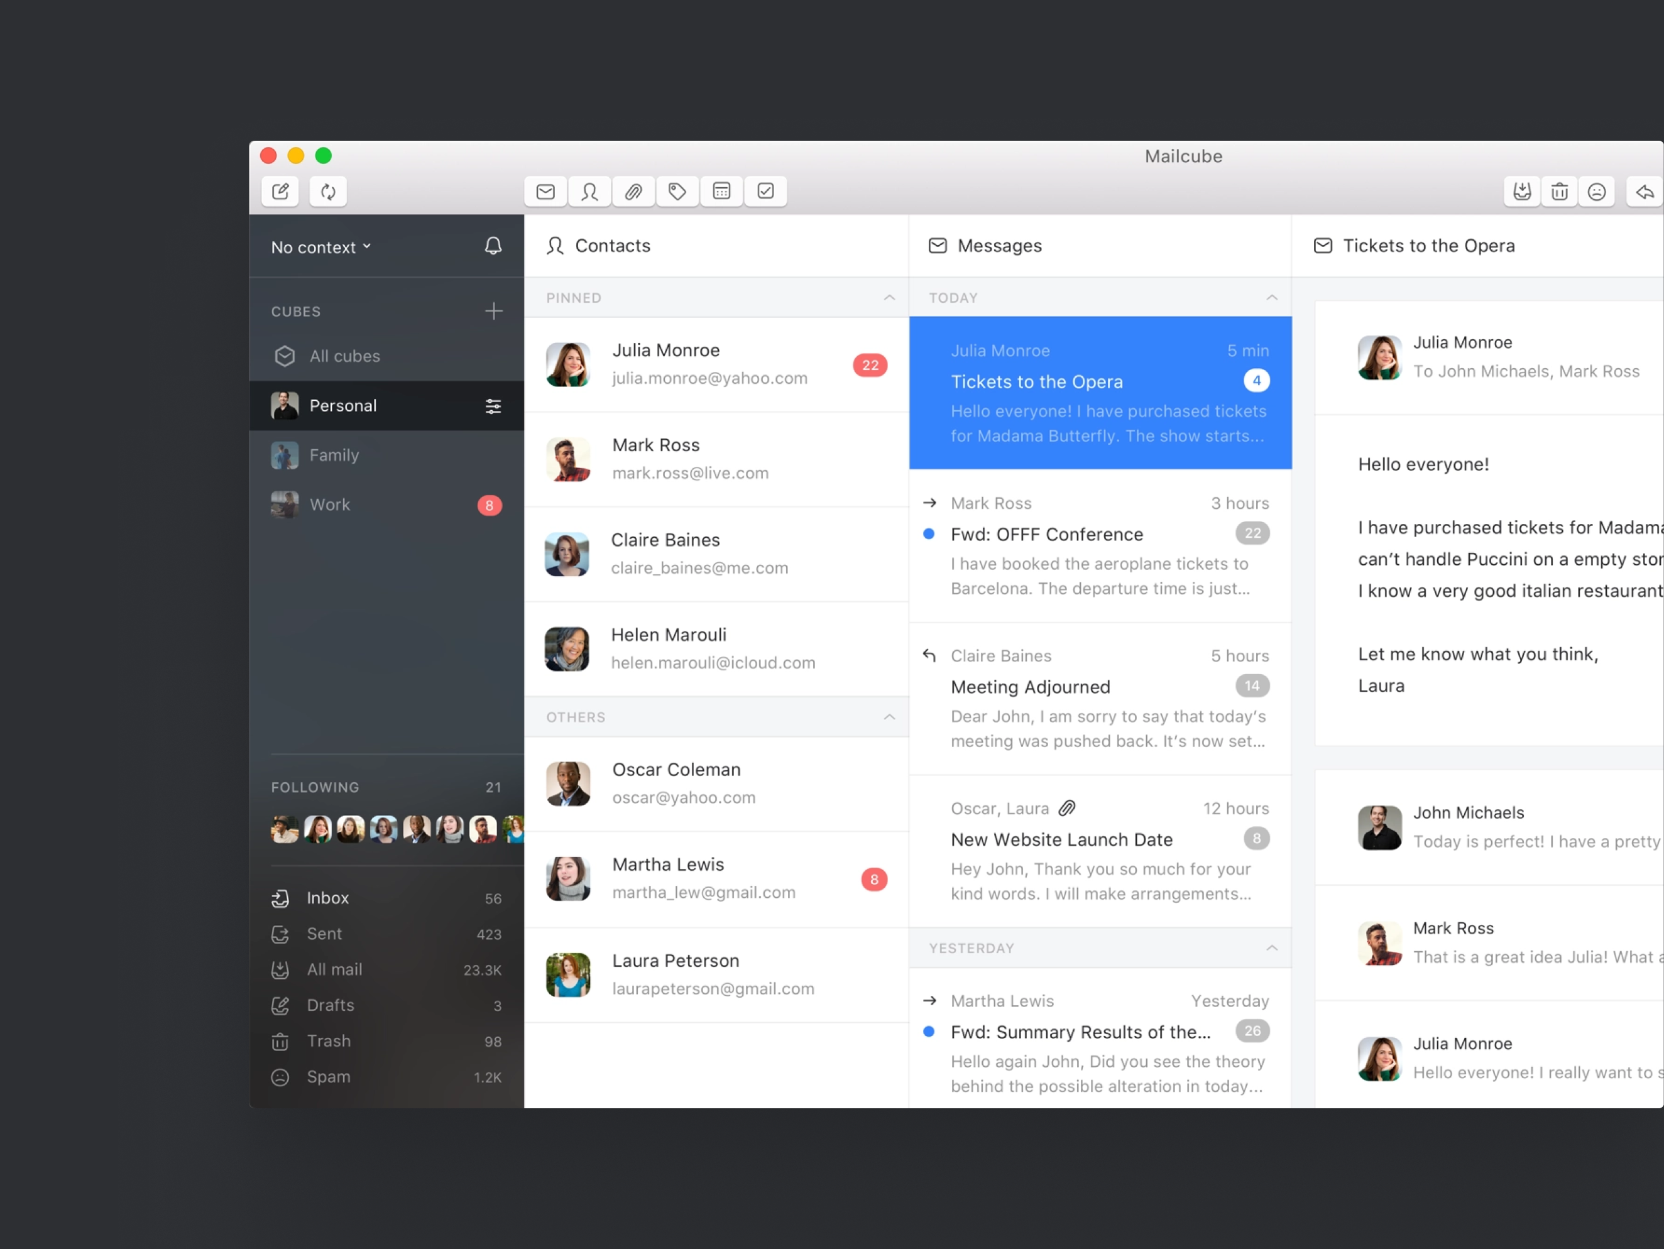
Task: Open the Fwd: OFFF Conference message
Action: [1100, 546]
